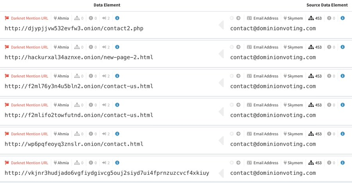Click hierarchy icon with 453 in first row
Screen dimensions: 352x183
click(x=311, y=18)
